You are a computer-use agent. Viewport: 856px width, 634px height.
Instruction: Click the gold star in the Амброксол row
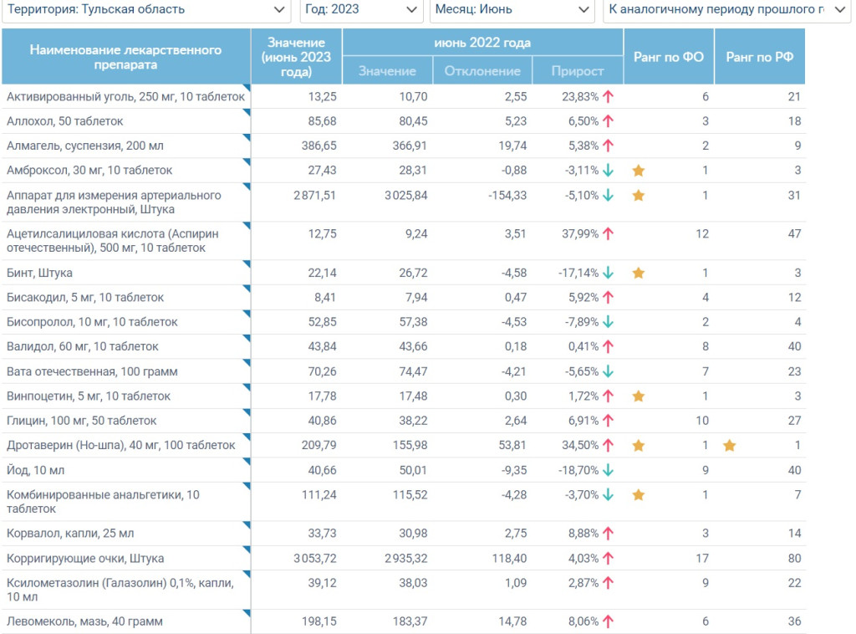coord(639,171)
